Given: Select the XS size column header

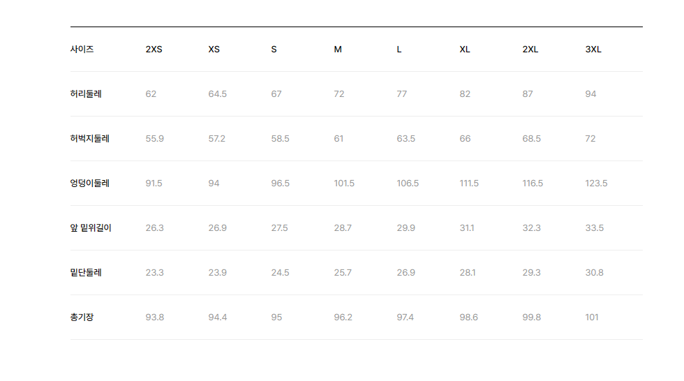Looking at the screenshot, I should tap(214, 50).
